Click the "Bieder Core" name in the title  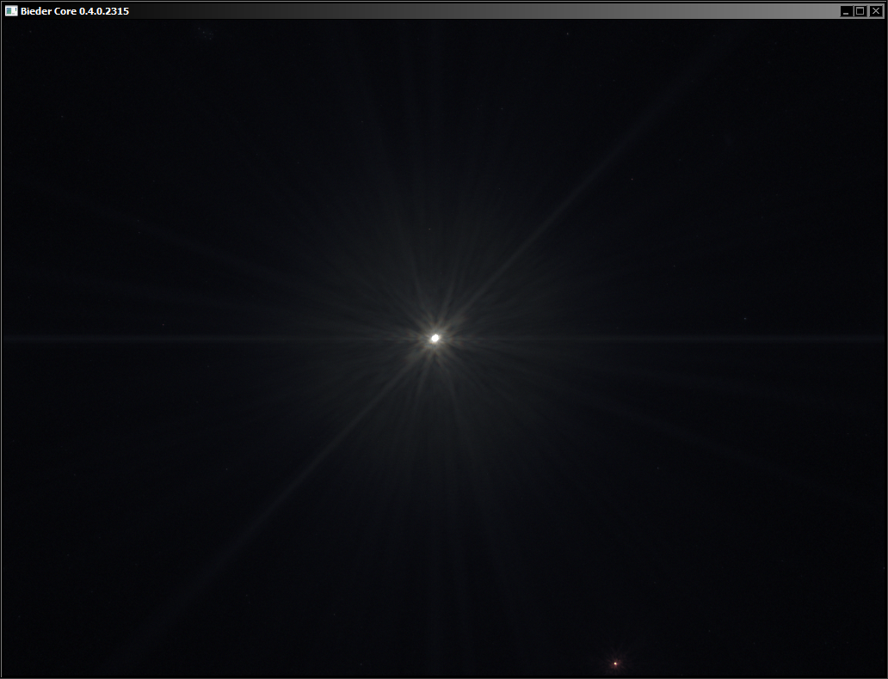(48, 11)
